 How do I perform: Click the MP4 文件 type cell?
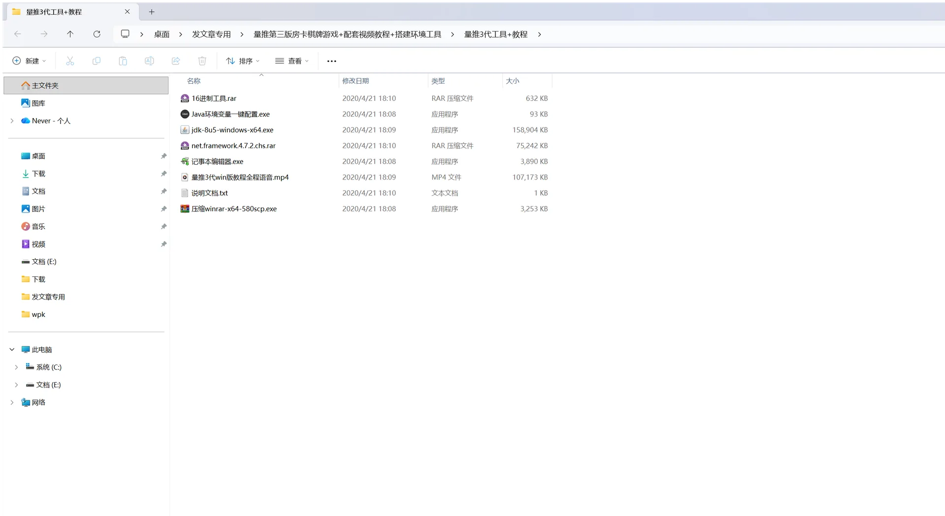click(446, 177)
